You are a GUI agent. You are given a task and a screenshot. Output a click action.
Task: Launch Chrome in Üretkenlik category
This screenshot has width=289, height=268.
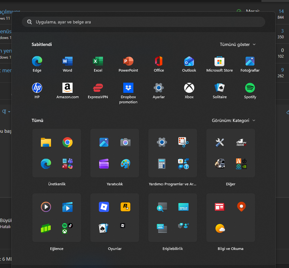[67, 142]
